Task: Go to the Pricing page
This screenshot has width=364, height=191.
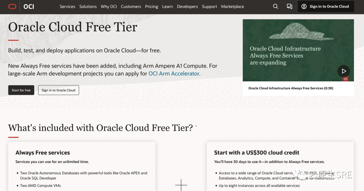Action: (x=152, y=6)
